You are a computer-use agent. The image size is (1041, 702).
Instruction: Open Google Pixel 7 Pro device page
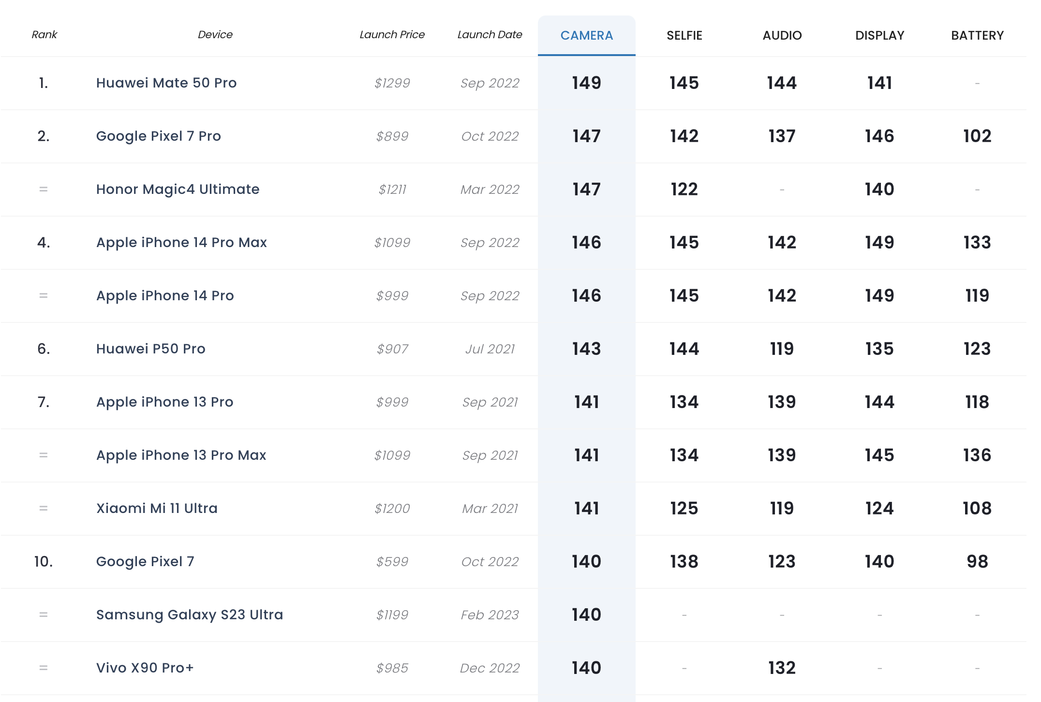[159, 136]
